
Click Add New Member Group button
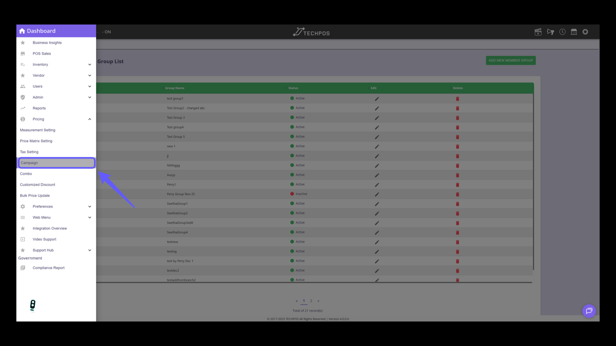tap(510, 61)
